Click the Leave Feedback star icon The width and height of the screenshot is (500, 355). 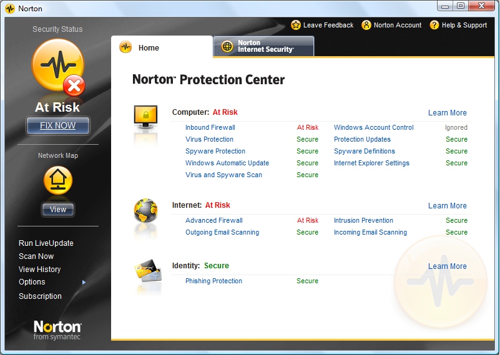click(x=296, y=25)
